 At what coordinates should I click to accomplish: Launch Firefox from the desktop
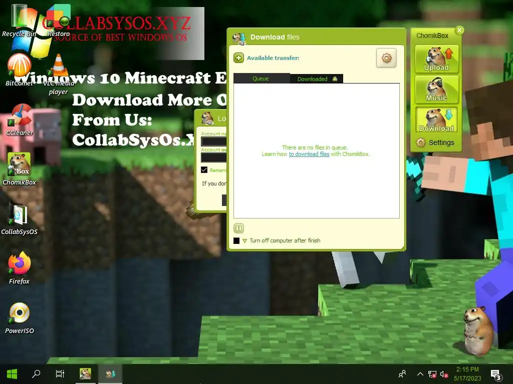tap(20, 268)
